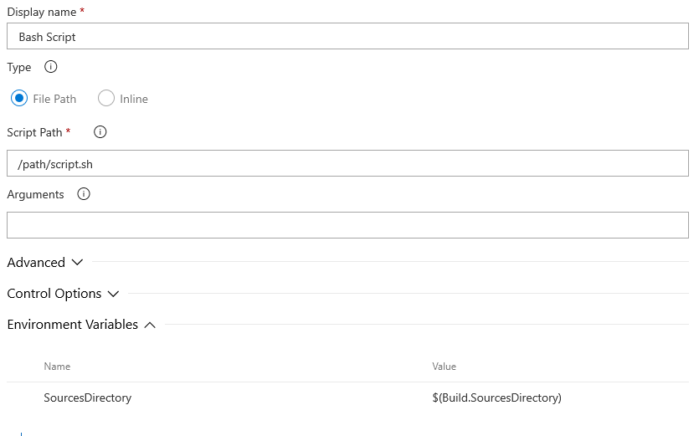Show the Arguments info icon help
Viewport: 699px width, 436px height.
coord(84,194)
